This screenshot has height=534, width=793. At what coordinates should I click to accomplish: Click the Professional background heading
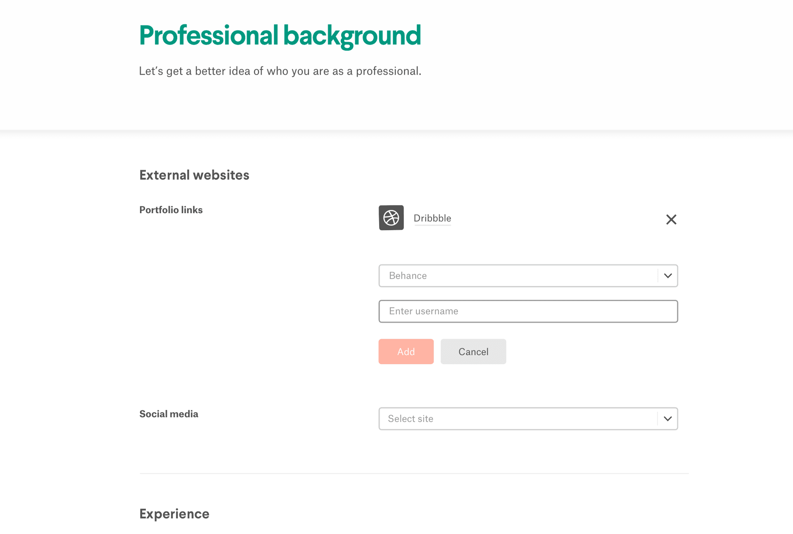click(x=280, y=35)
